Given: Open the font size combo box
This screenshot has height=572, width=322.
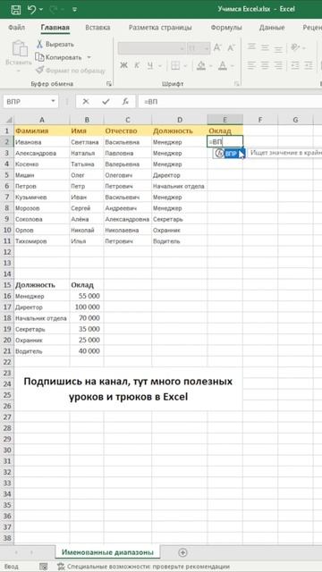Looking at the screenshot, I should pyautogui.click(x=199, y=48).
